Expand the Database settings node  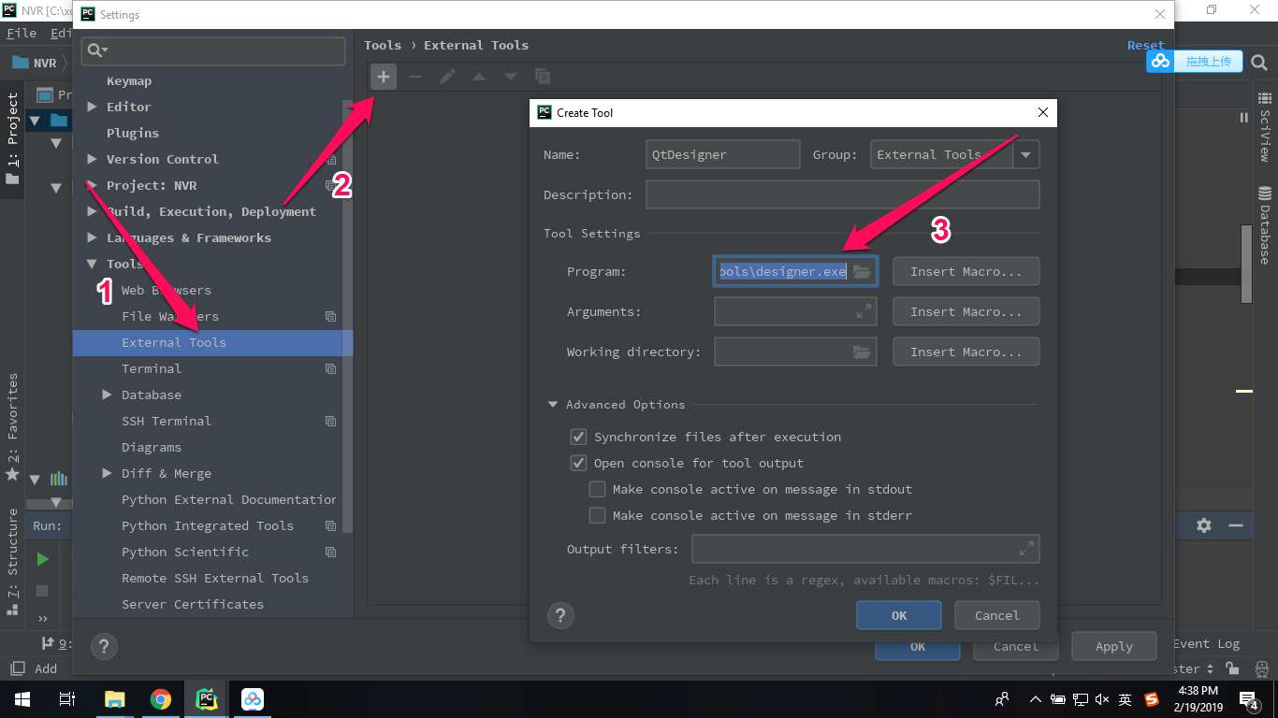(107, 395)
